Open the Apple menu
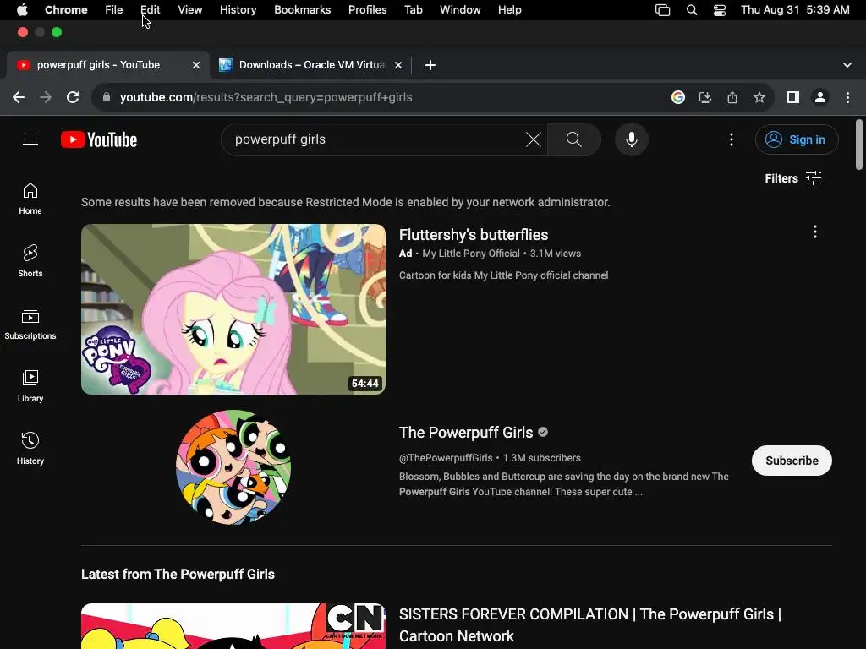The width and height of the screenshot is (866, 649). coord(21,10)
